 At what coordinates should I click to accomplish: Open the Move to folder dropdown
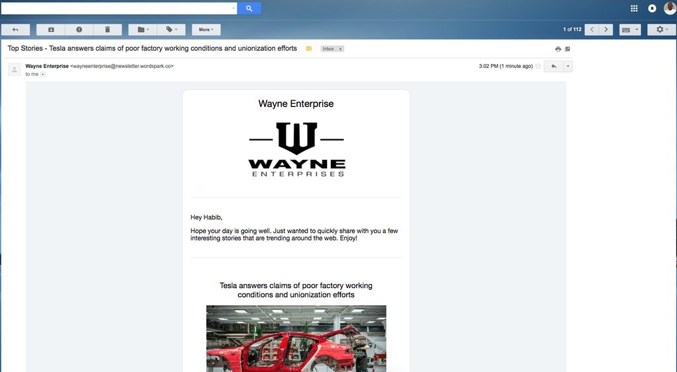point(143,30)
